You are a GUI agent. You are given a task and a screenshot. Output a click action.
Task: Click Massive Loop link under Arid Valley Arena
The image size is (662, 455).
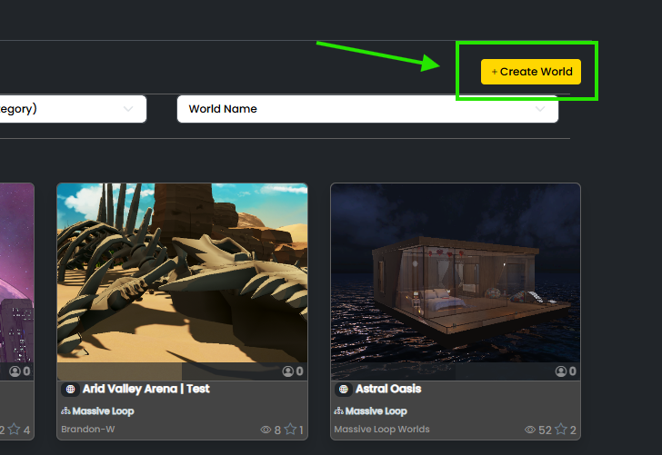coord(103,411)
